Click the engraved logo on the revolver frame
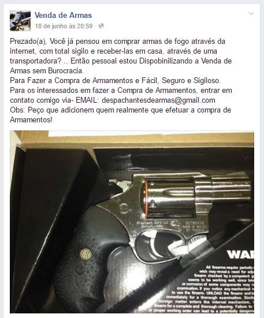Viewport: 264px width, 318px height. coord(124,209)
